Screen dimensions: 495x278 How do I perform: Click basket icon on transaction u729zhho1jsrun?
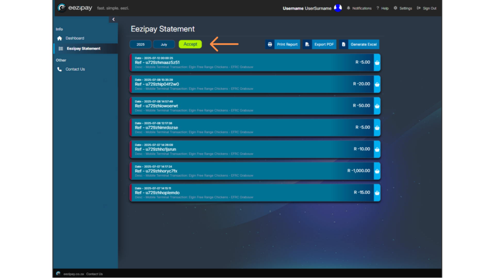pyautogui.click(x=377, y=149)
